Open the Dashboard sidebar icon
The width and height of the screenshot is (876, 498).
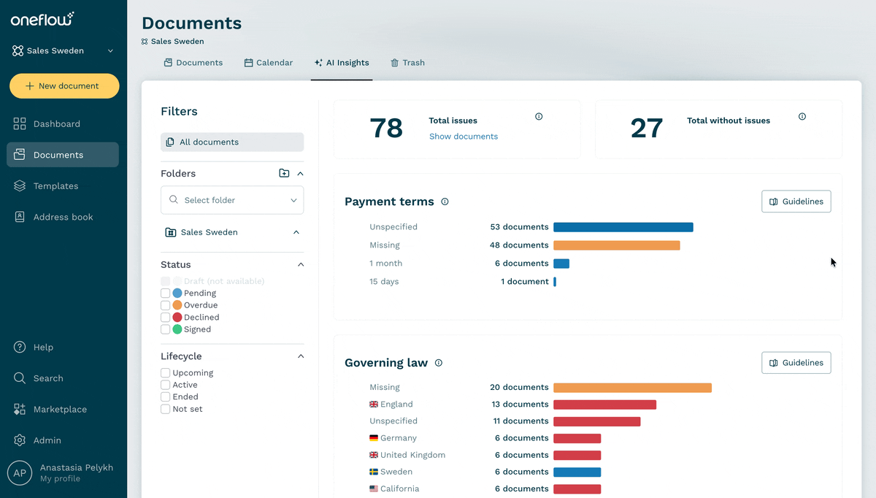click(20, 124)
